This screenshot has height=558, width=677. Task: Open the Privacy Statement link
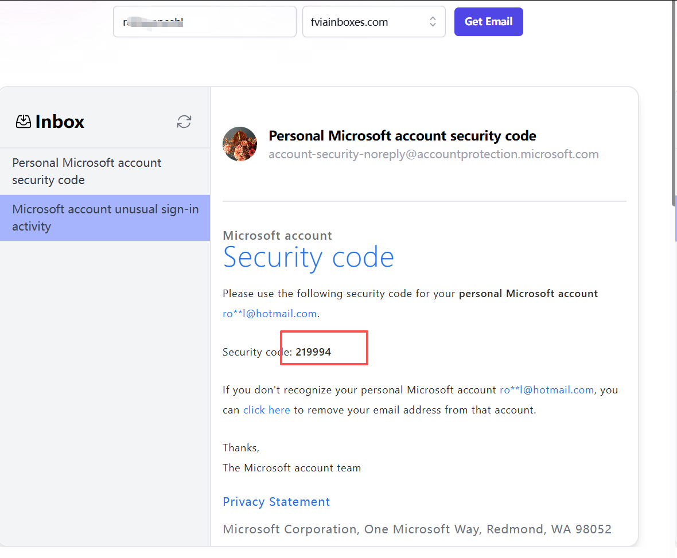(276, 502)
